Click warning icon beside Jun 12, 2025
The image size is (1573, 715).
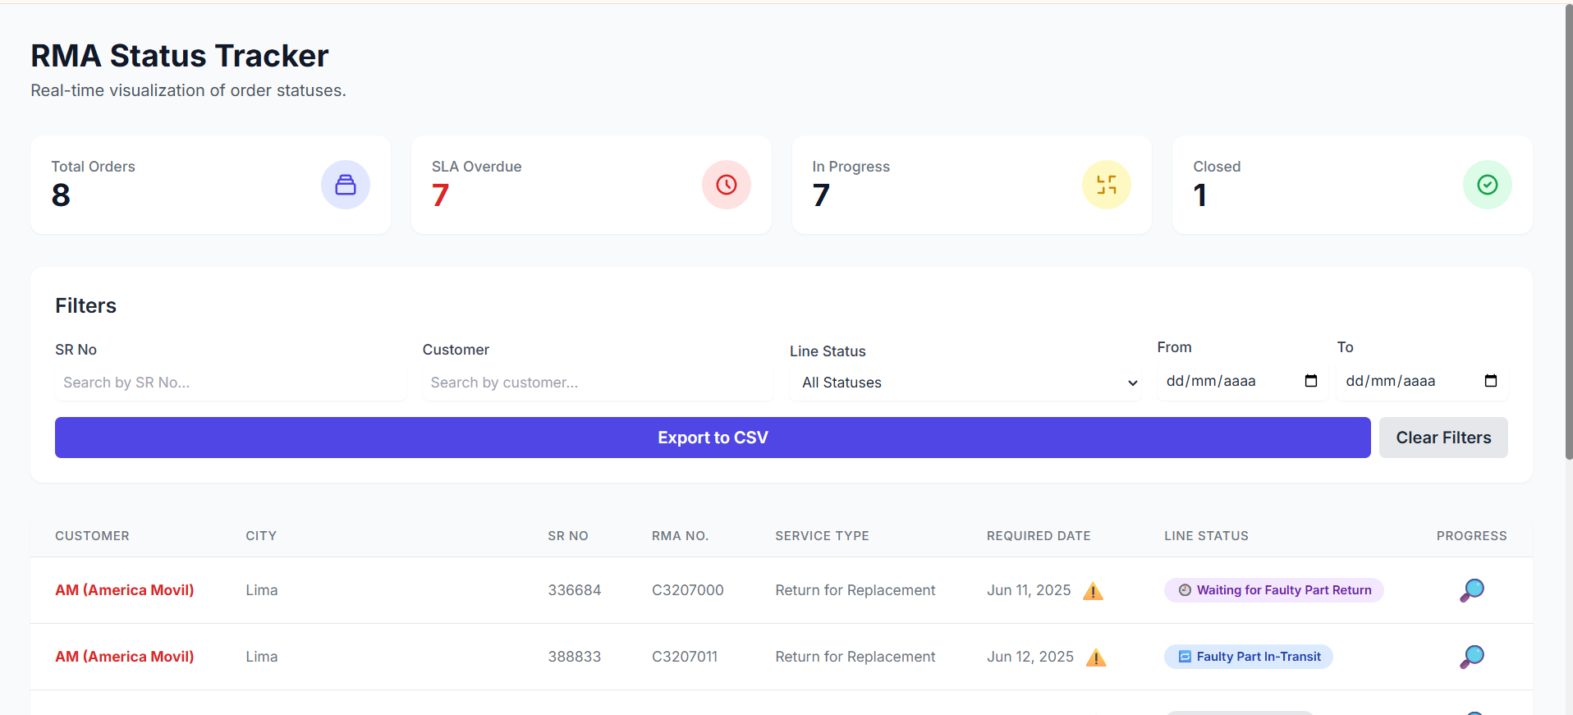point(1096,658)
